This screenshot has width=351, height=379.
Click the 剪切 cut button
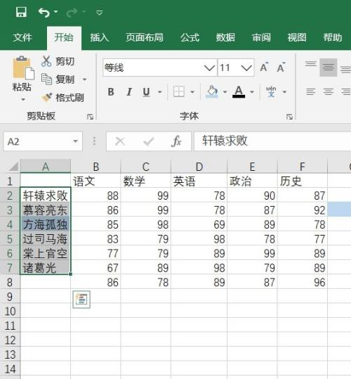click(58, 61)
